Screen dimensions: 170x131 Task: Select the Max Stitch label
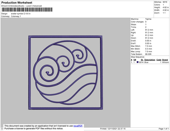tap(136, 46)
